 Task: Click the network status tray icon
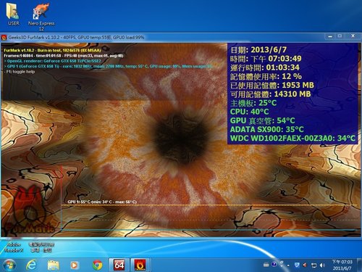(x=313, y=265)
